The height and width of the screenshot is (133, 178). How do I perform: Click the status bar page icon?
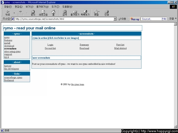(x=3, y=131)
